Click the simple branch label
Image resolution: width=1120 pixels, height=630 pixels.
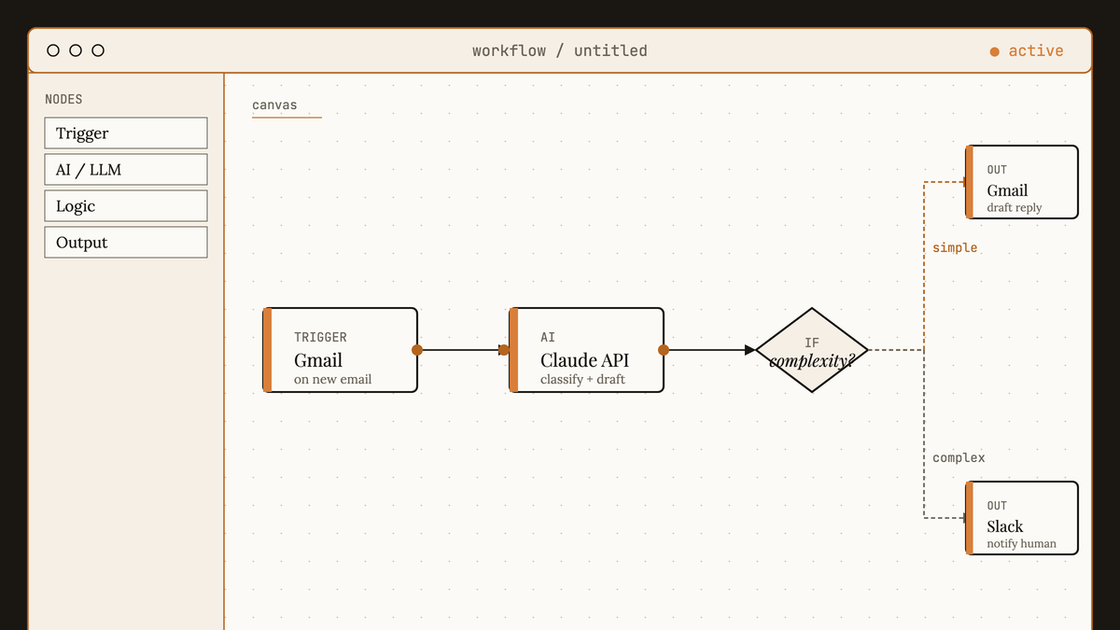coord(955,247)
